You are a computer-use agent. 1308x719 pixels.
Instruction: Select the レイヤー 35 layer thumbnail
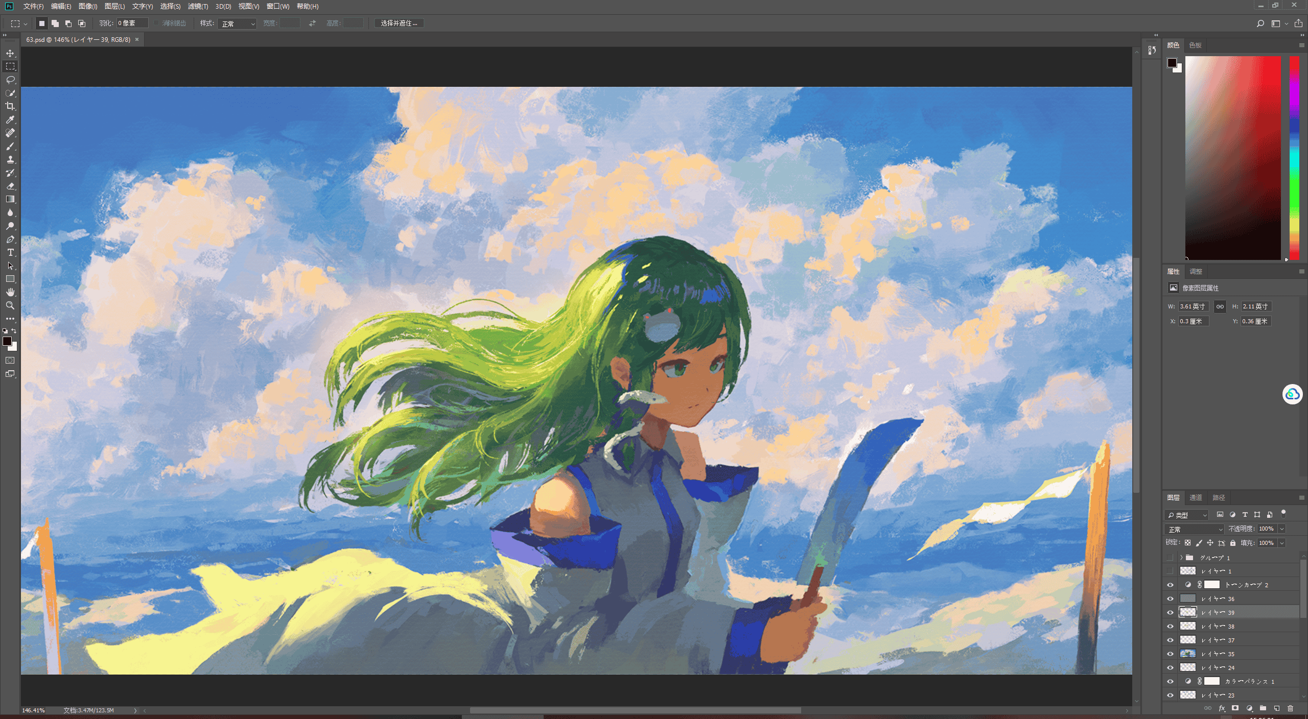1187,654
